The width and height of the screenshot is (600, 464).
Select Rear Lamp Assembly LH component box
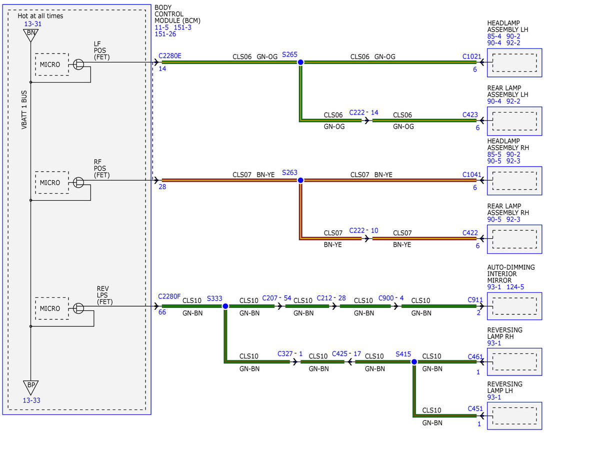pos(514,121)
